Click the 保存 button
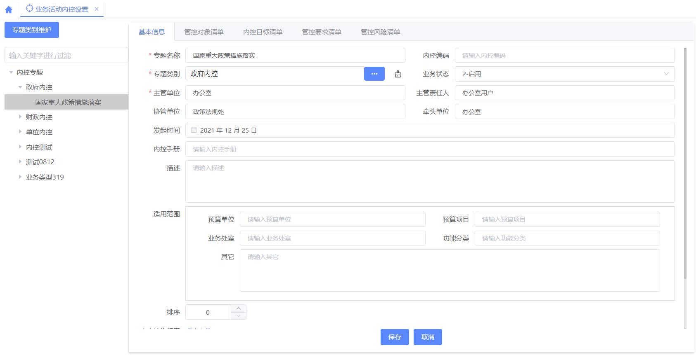Viewport: 696px width, 355px height. click(x=395, y=337)
